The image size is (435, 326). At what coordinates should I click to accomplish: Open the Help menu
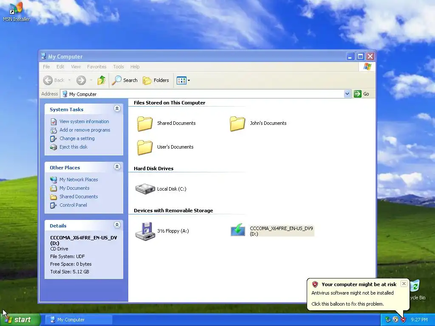135,67
